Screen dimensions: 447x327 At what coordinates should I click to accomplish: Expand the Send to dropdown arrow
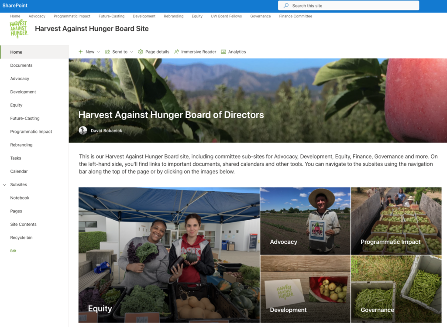coord(132,52)
